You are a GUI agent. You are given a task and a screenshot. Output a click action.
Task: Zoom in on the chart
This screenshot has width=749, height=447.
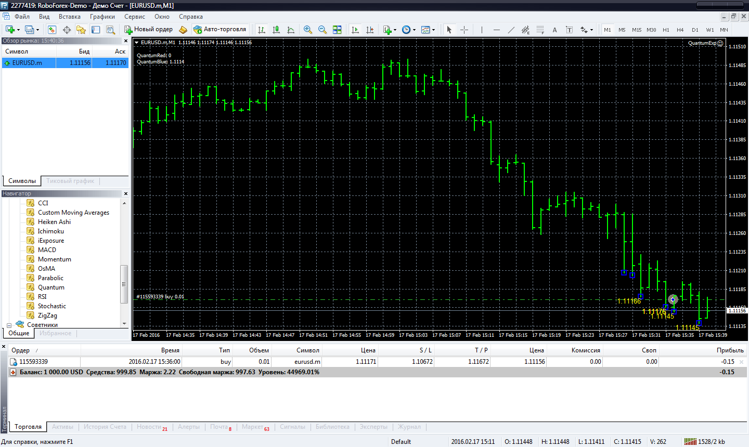click(x=308, y=30)
